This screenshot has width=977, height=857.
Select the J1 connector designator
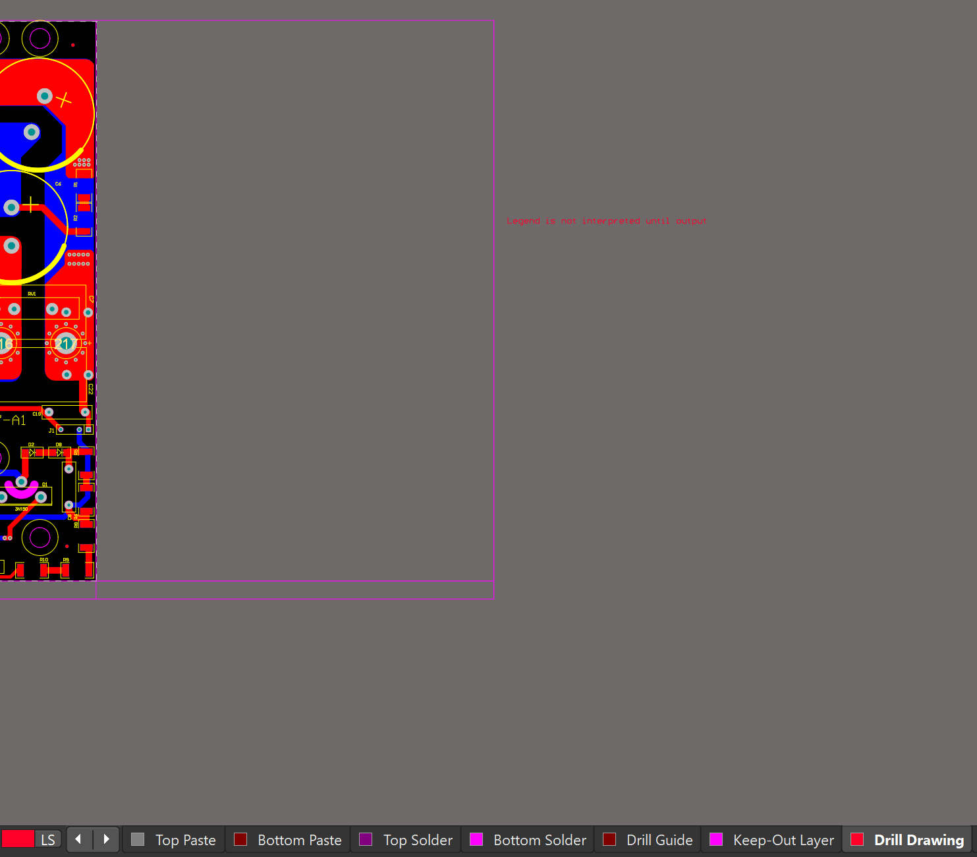[x=51, y=431]
